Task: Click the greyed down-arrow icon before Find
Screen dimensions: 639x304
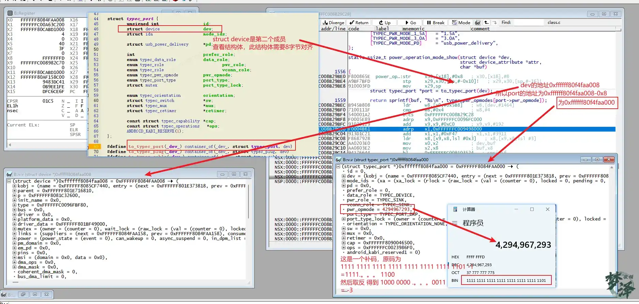Action: point(495,22)
